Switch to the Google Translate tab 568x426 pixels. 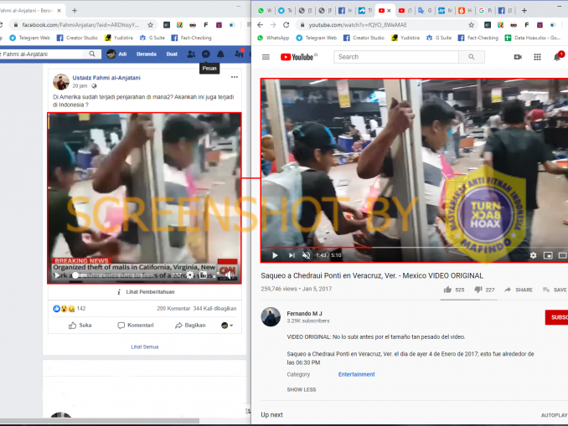point(425,11)
